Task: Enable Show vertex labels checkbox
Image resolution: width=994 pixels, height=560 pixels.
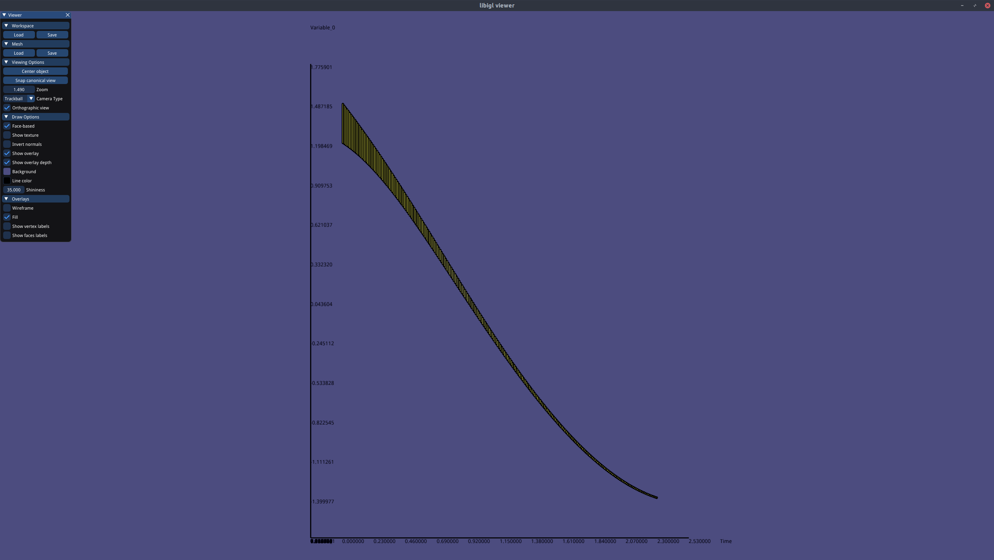Action: pos(7,226)
